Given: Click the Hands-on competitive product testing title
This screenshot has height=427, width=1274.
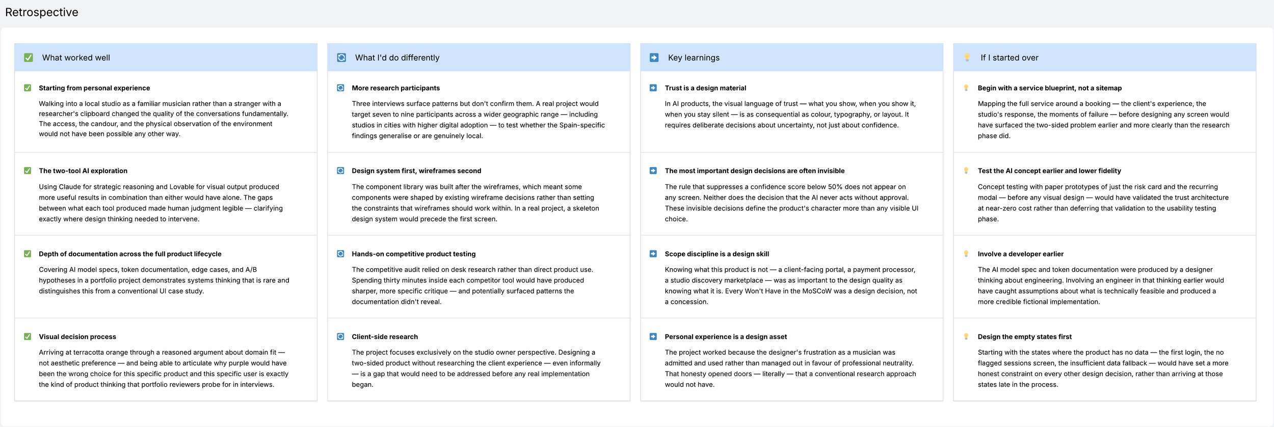Looking at the screenshot, I should coord(413,254).
